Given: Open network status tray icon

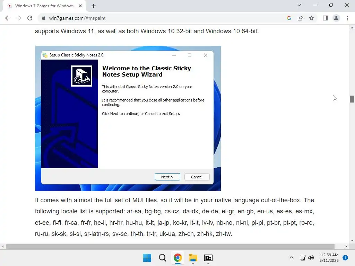Looking at the screenshot, I should (x=302, y=258).
